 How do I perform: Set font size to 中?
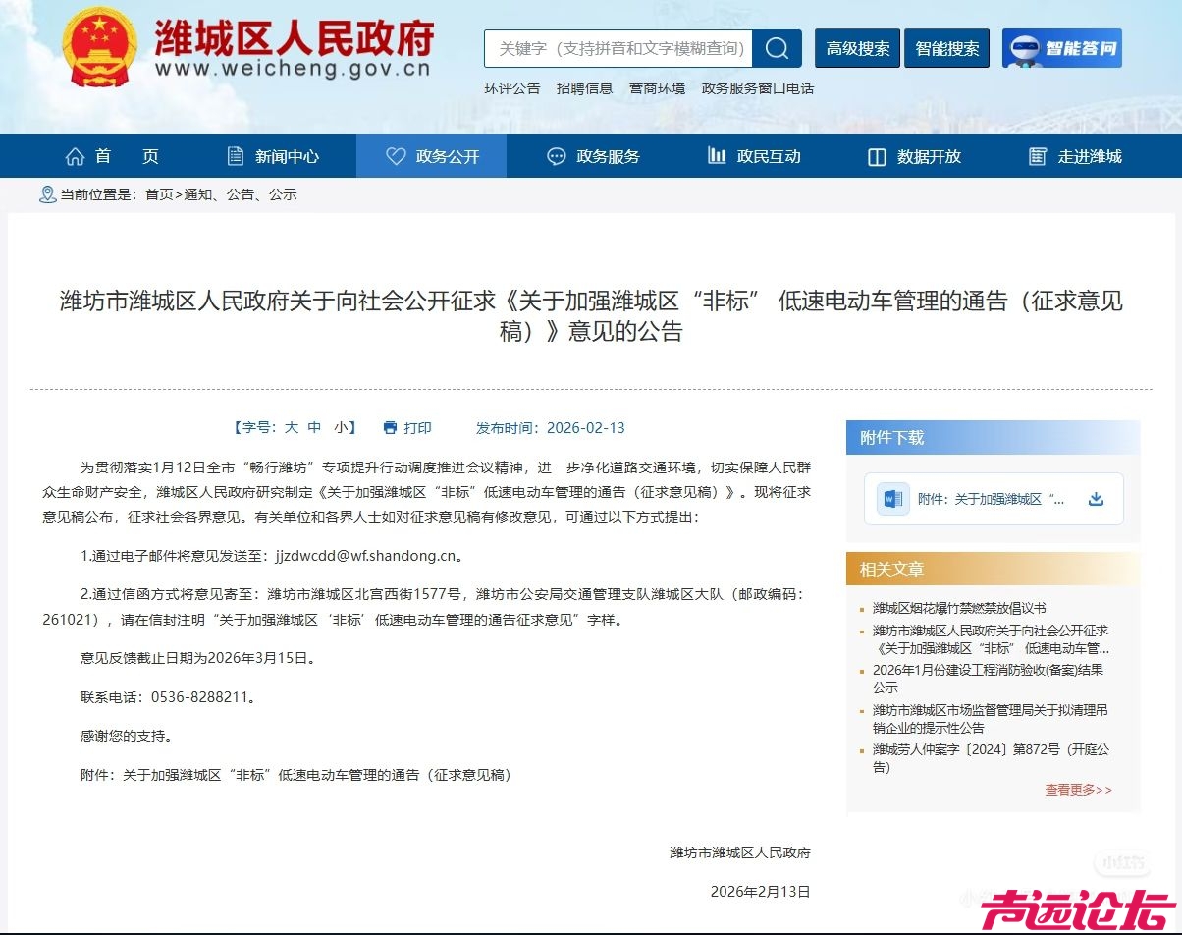314,428
